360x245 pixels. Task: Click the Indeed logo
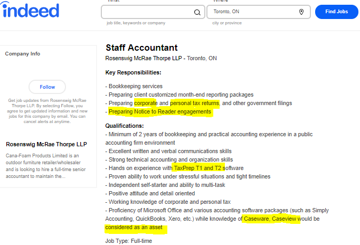[31, 10]
